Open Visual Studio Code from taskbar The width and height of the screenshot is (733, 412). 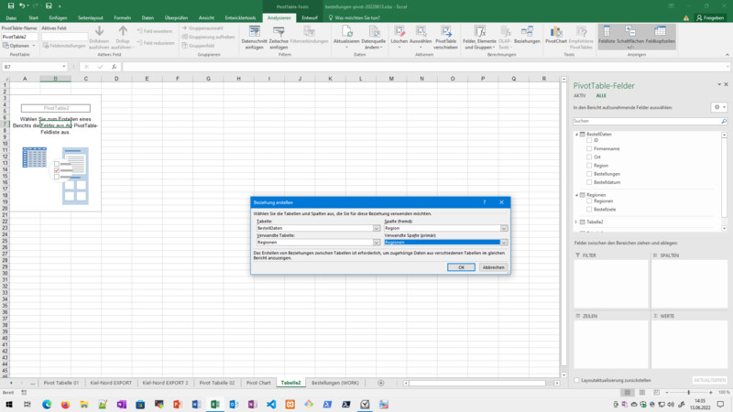271,404
